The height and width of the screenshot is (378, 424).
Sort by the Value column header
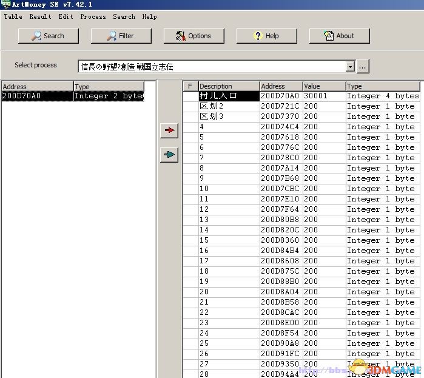tap(324, 86)
